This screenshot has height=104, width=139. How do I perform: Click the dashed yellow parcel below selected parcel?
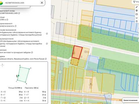(75, 62)
